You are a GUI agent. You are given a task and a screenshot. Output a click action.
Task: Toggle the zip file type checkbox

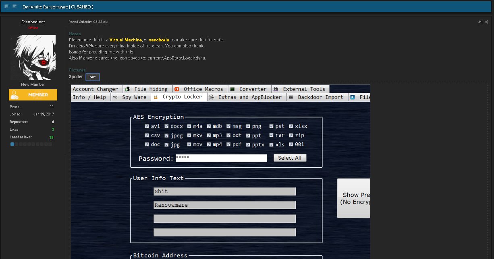(291, 136)
